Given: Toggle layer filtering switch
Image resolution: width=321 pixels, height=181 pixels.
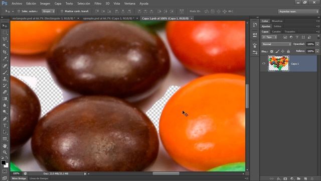Looking at the screenshot, I should (x=318, y=37).
